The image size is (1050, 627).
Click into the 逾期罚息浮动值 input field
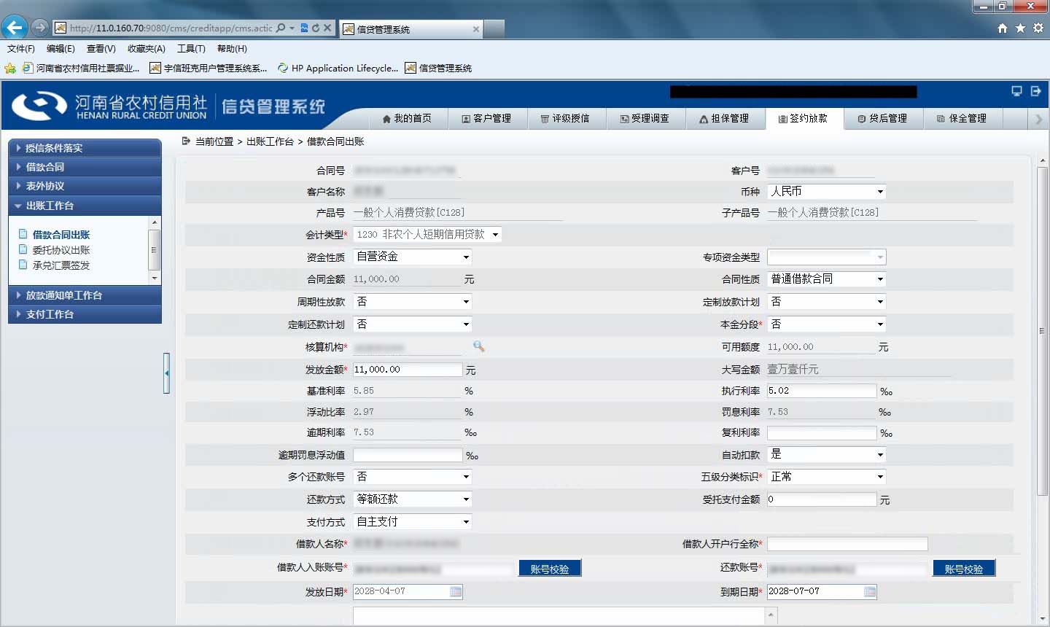[408, 455]
